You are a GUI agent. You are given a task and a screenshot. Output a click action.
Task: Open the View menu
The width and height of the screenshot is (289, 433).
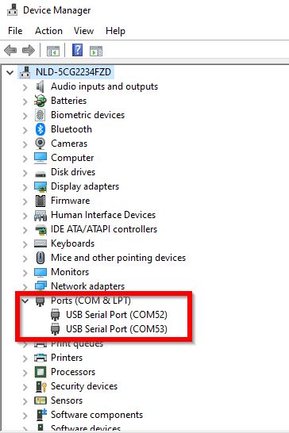(x=83, y=31)
